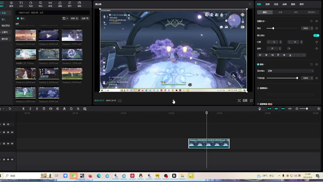This screenshot has height=182, width=323.
Task: Open the 调节 adjustments panel in the top toolbar
Action: click(x=70, y=4)
